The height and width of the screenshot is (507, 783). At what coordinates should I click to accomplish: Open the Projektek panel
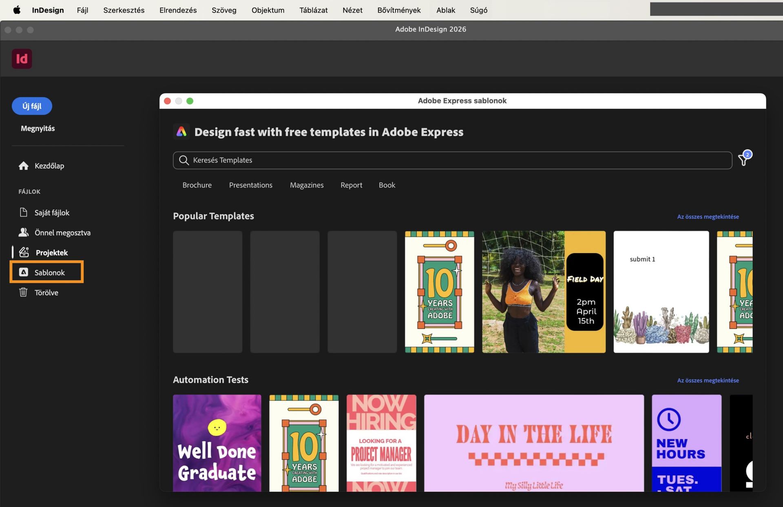[52, 252]
